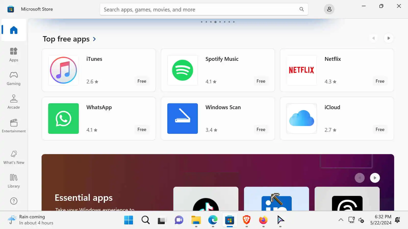This screenshot has height=229, width=408.
Task: Open the iCloud app icon
Action: [302, 119]
